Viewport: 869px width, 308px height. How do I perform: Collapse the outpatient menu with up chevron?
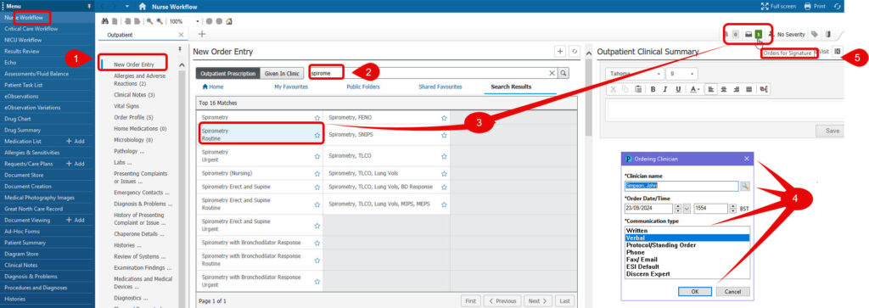[x=182, y=64]
